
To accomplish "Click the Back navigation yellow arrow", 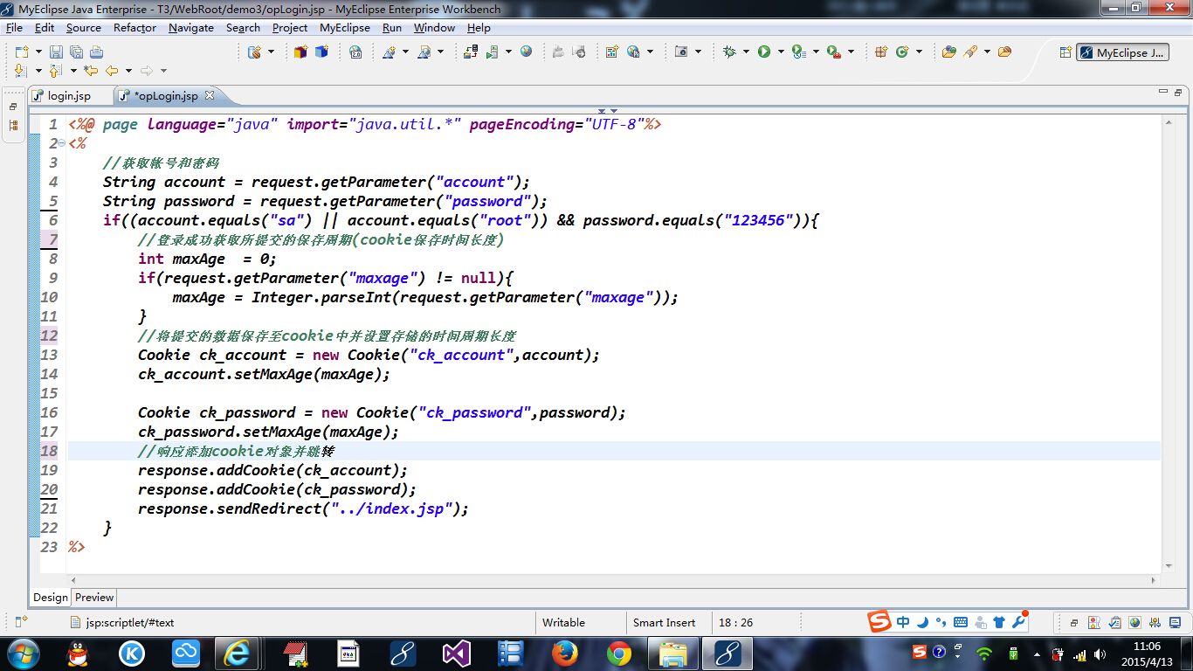I will point(112,71).
